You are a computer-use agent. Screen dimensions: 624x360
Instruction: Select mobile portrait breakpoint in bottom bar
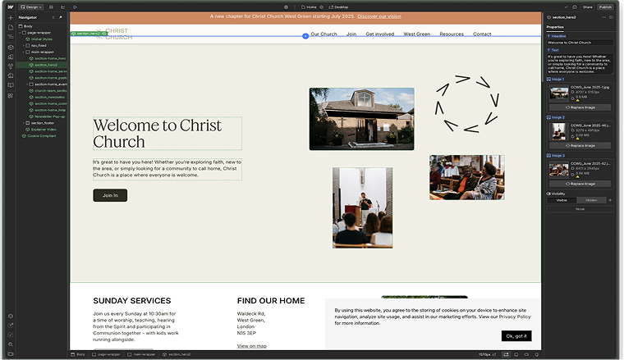click(x=537, y=354)
